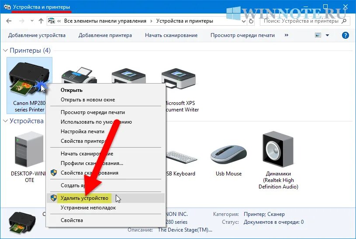Expand the address bar history dropdown
356x239 pixels.
point(244,21)
